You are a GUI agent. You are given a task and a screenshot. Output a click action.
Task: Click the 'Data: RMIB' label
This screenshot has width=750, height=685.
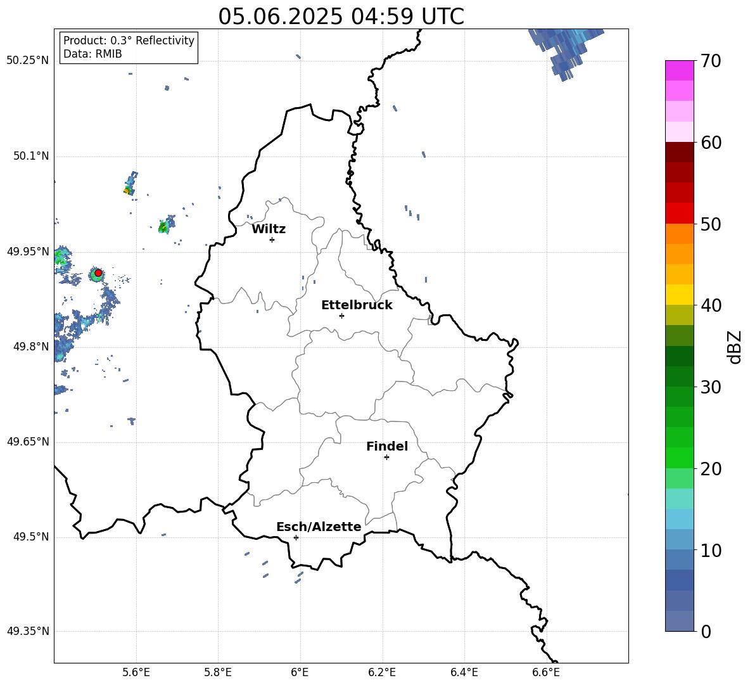coord(92,54)
